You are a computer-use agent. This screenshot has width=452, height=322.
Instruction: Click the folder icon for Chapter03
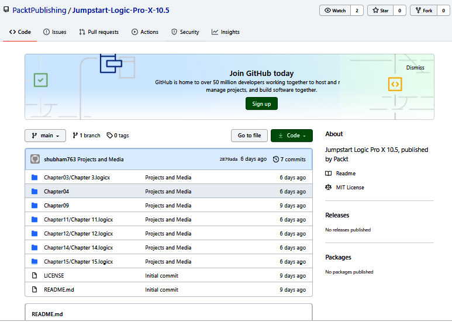coord(34,178)
